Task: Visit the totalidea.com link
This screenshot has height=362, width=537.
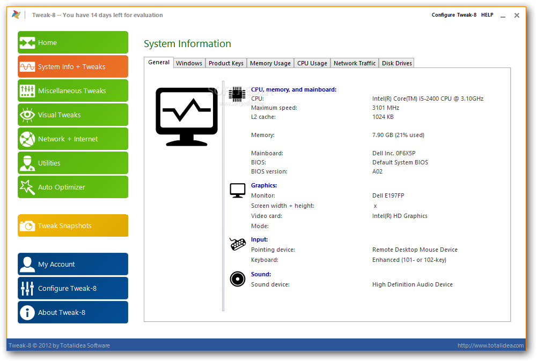Action: (490, 345)
